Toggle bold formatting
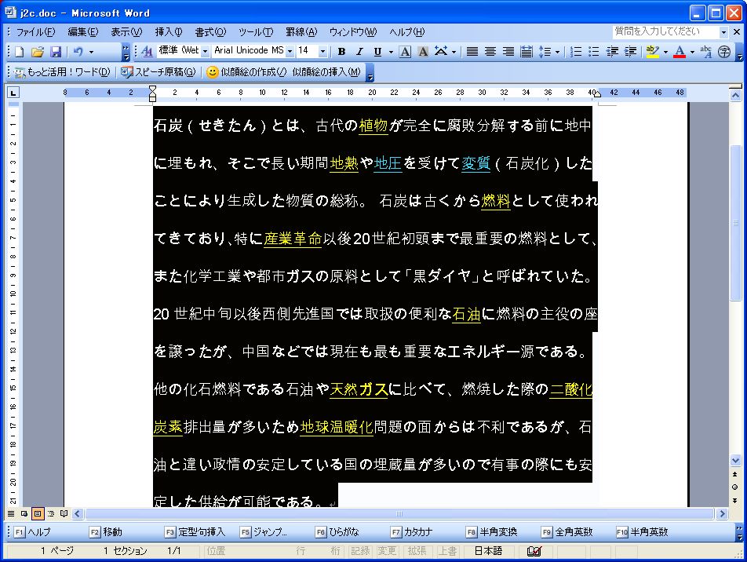The image size is (747, 562). [x=341, y=52]
